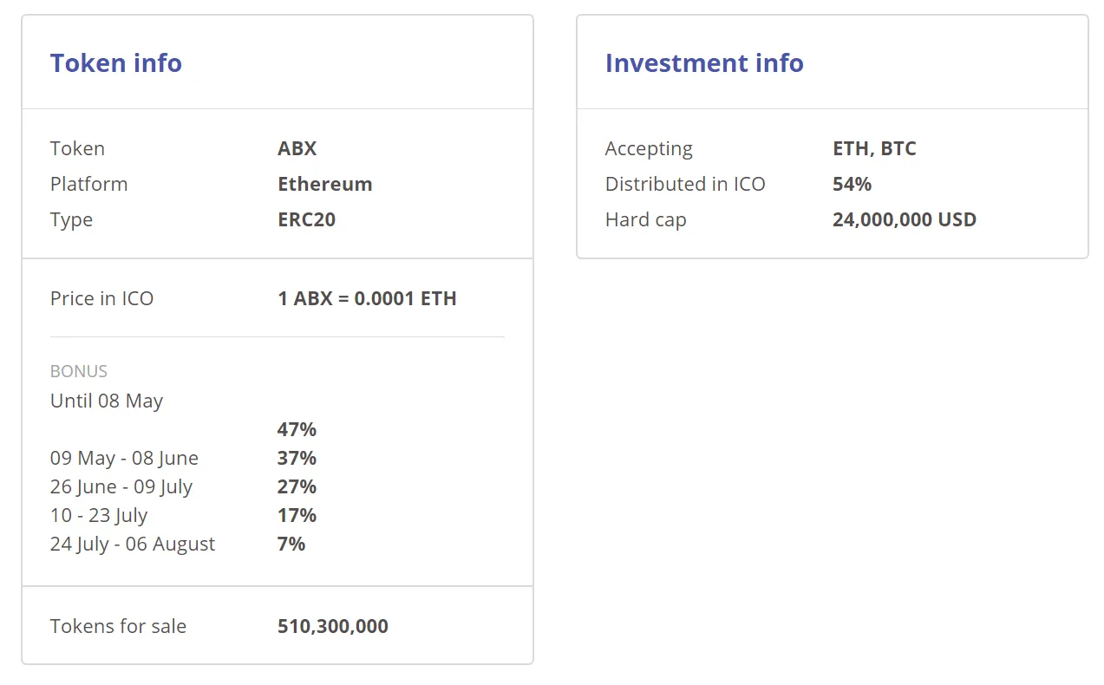Select the ERC20 type value
The height and width of the screenshot is (685, 1104).
point(307,219)
